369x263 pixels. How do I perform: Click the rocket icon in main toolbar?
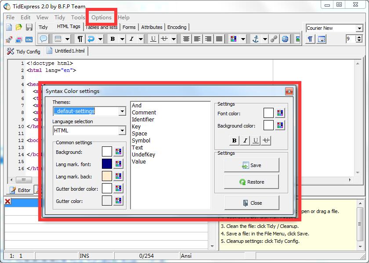point(9,39)
